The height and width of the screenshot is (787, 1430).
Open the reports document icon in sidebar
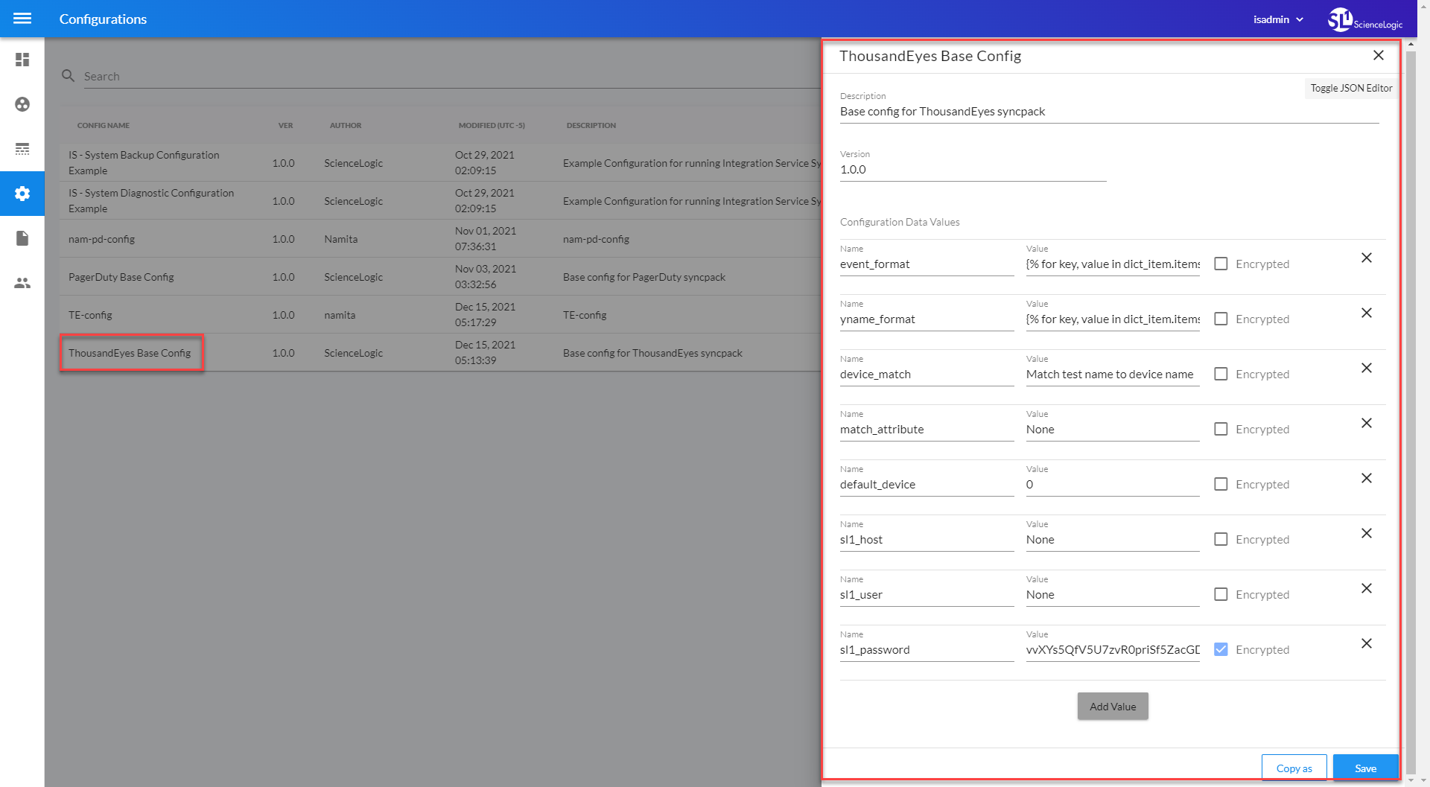tap(22, 238)
